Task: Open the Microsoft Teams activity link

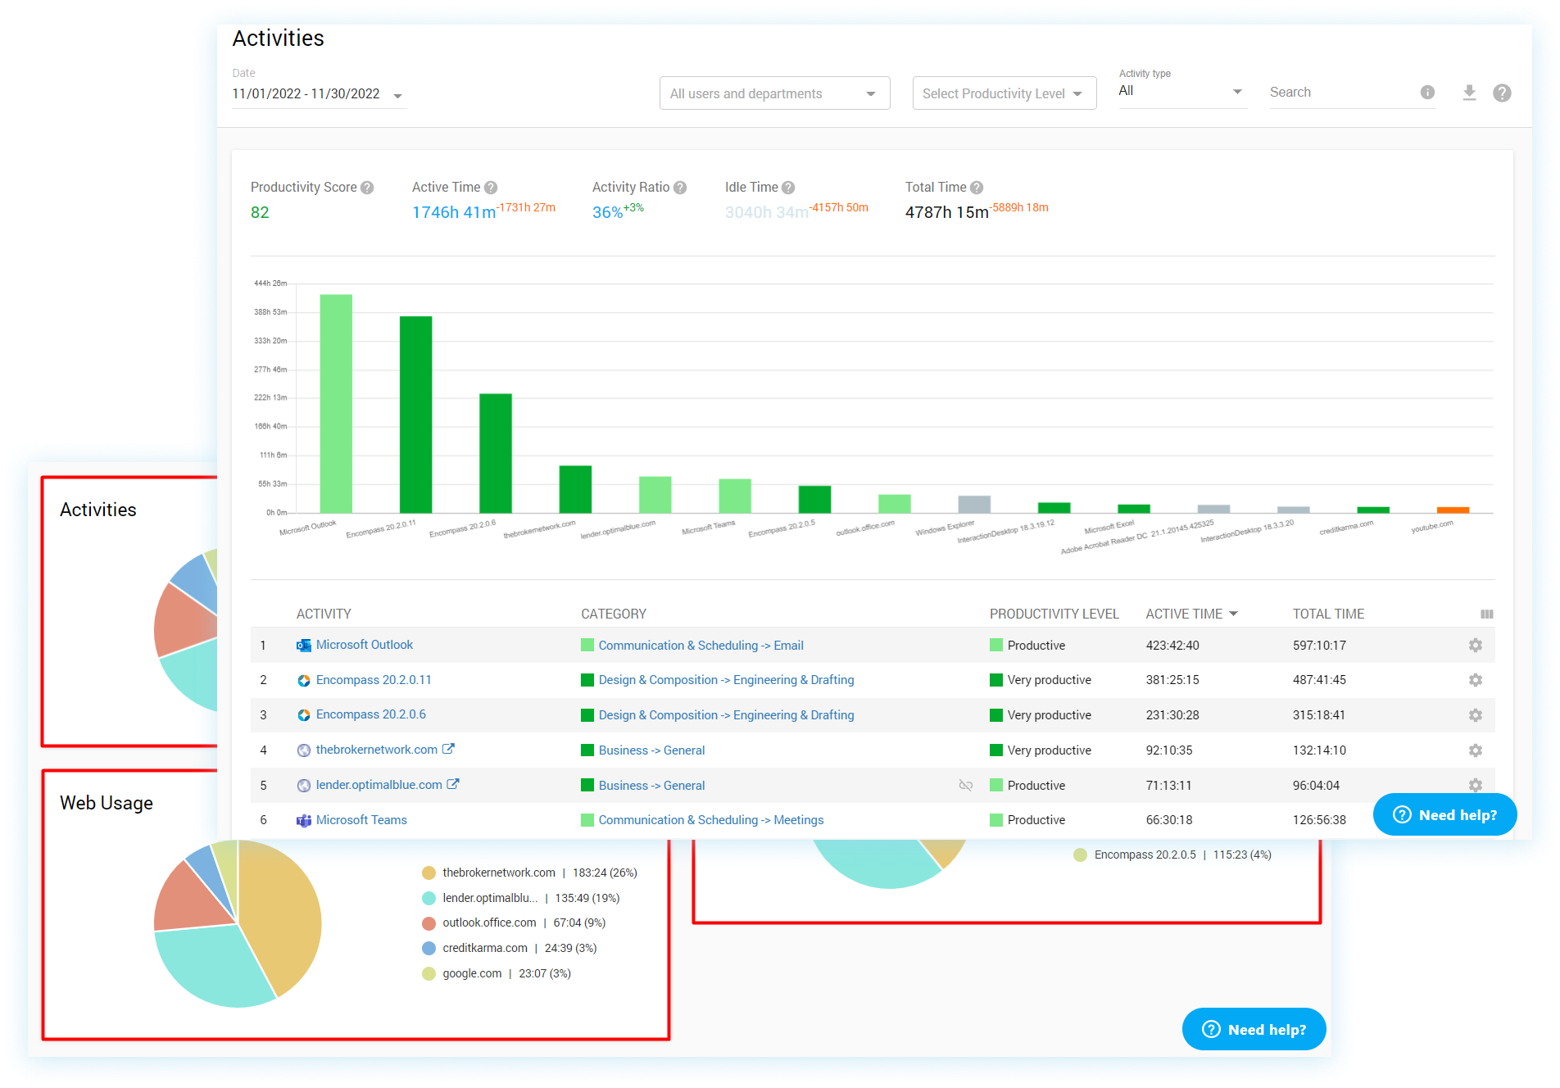Action: click(361, 820)
